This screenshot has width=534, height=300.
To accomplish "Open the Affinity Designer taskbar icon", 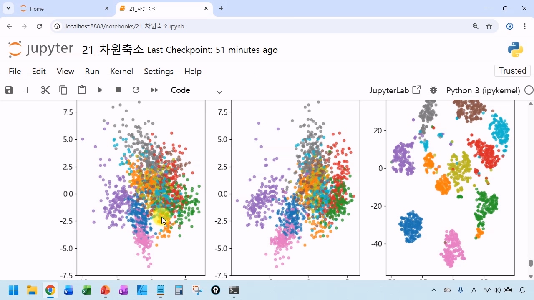I will [x=142, y=290].
